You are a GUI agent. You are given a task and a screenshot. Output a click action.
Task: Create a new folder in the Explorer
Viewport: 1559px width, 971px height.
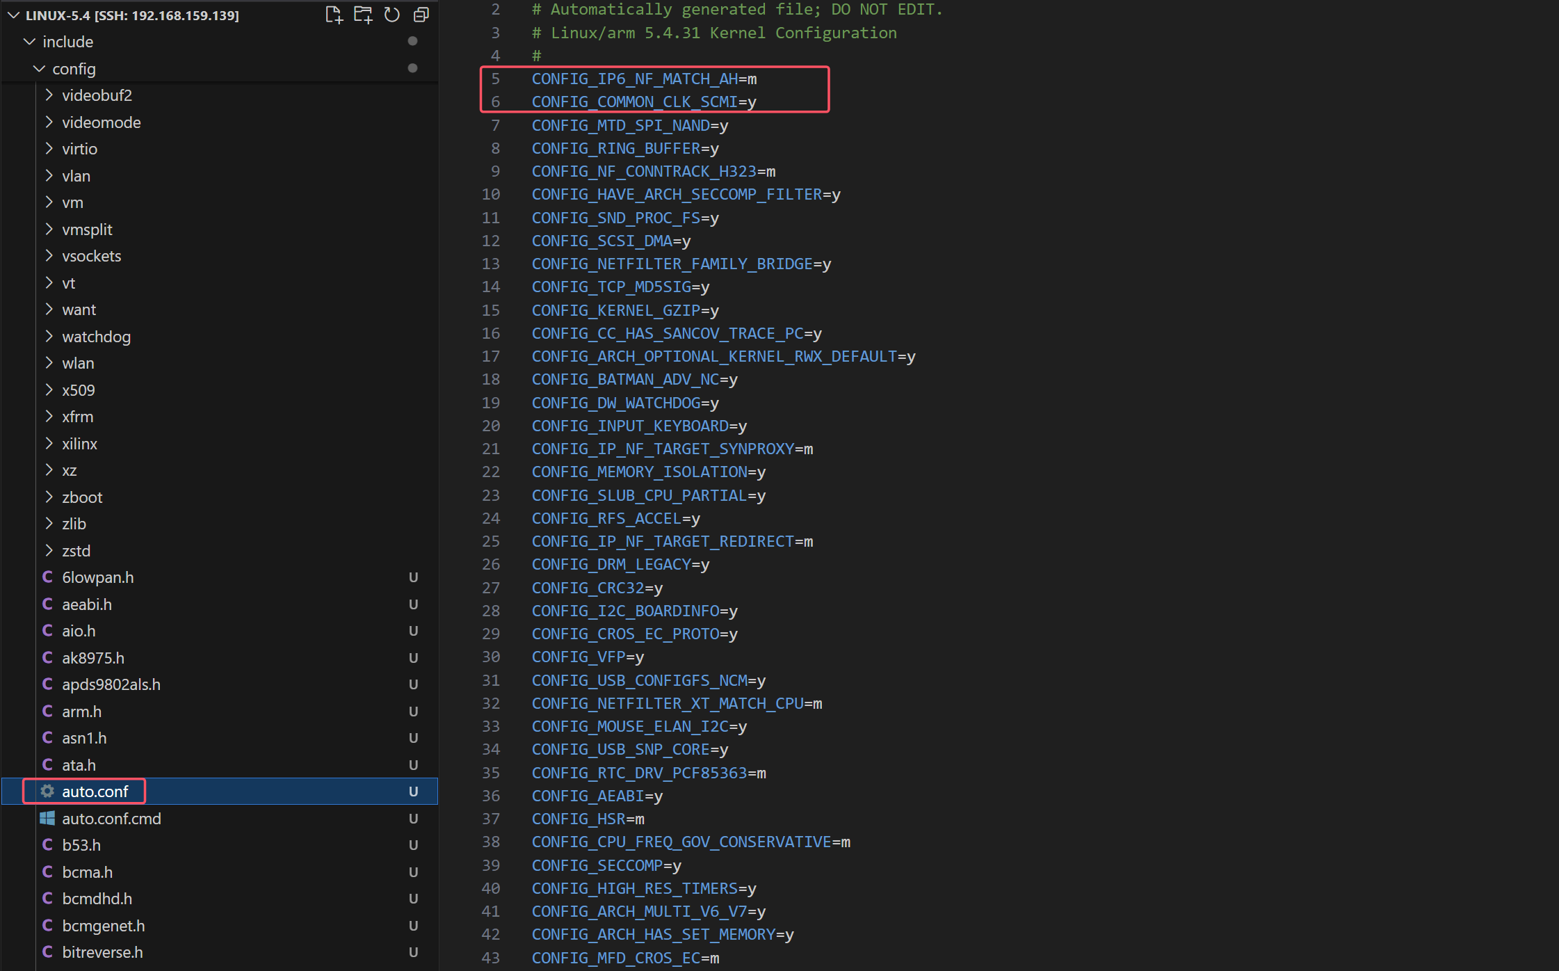[x=363, y=15]
